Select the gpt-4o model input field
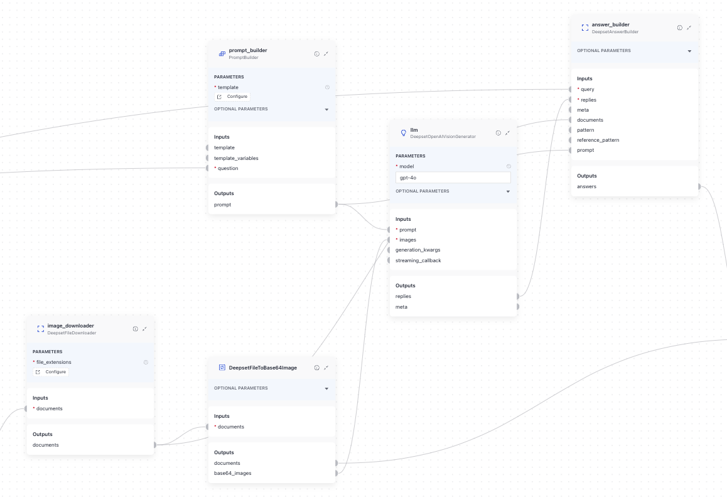This screenshot has width=727, height=500. pos(453,178)
